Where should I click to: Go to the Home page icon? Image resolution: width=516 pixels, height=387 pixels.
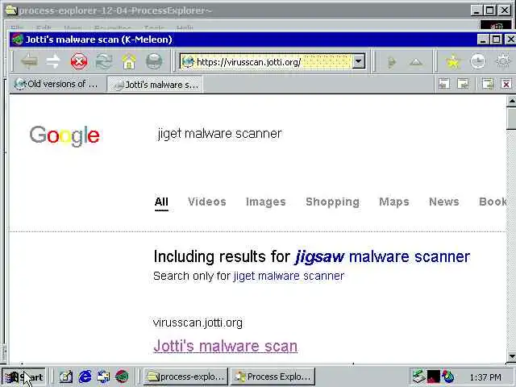pyautogui.click(x=129, y=61)
